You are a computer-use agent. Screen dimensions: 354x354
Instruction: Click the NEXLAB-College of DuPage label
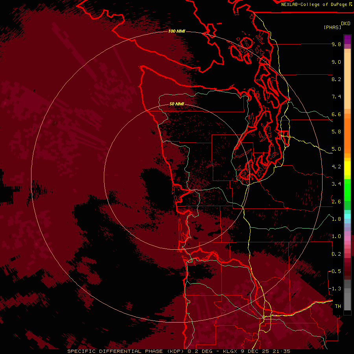pyautogui.click(x=314, y=4)
